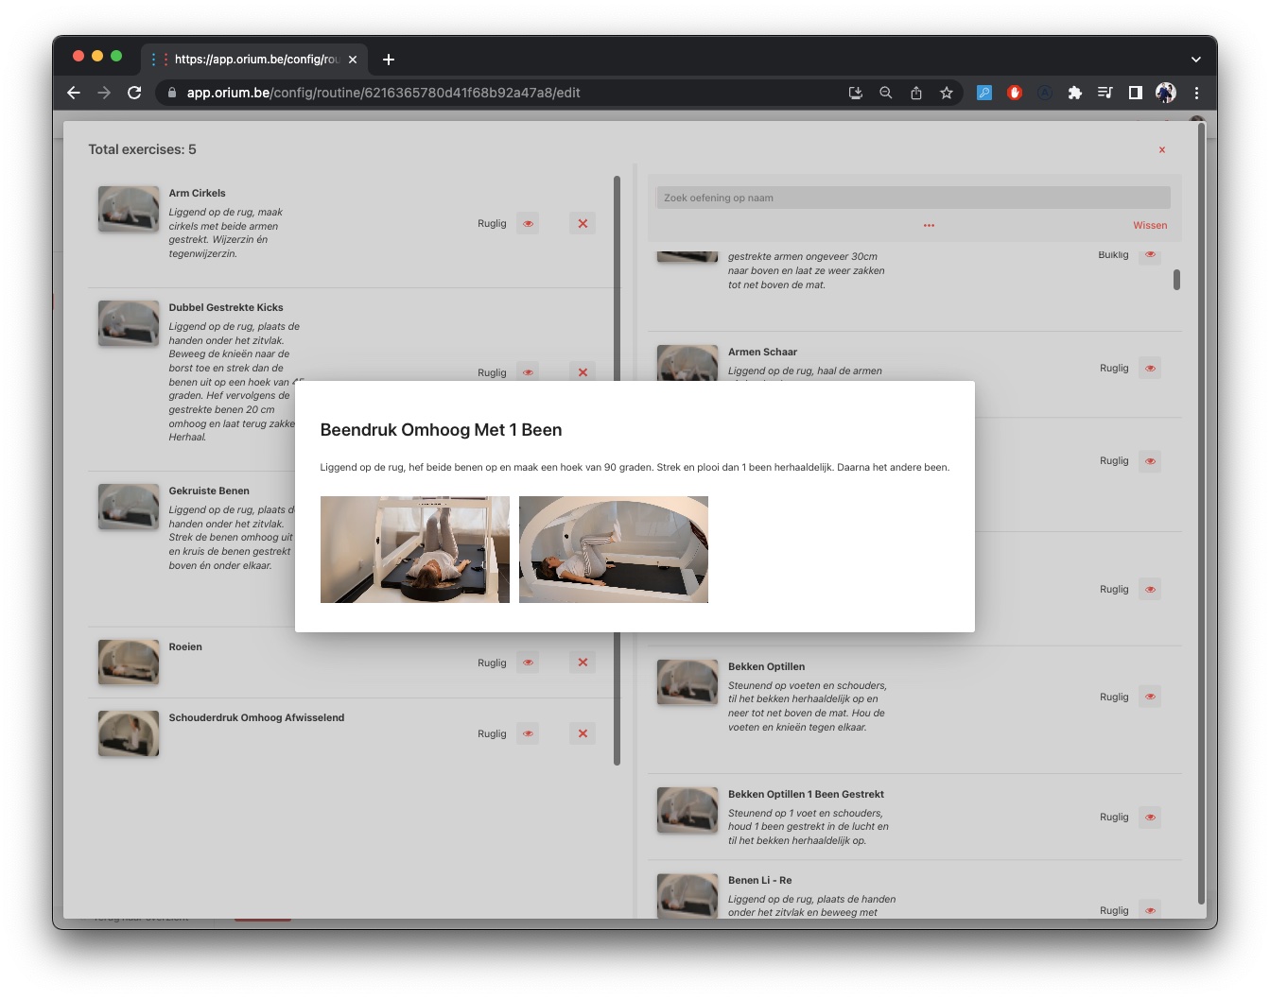Click the browser reload icon
Screen dimensions: 1270x999
pyautogui.click(x=134, y=93)
